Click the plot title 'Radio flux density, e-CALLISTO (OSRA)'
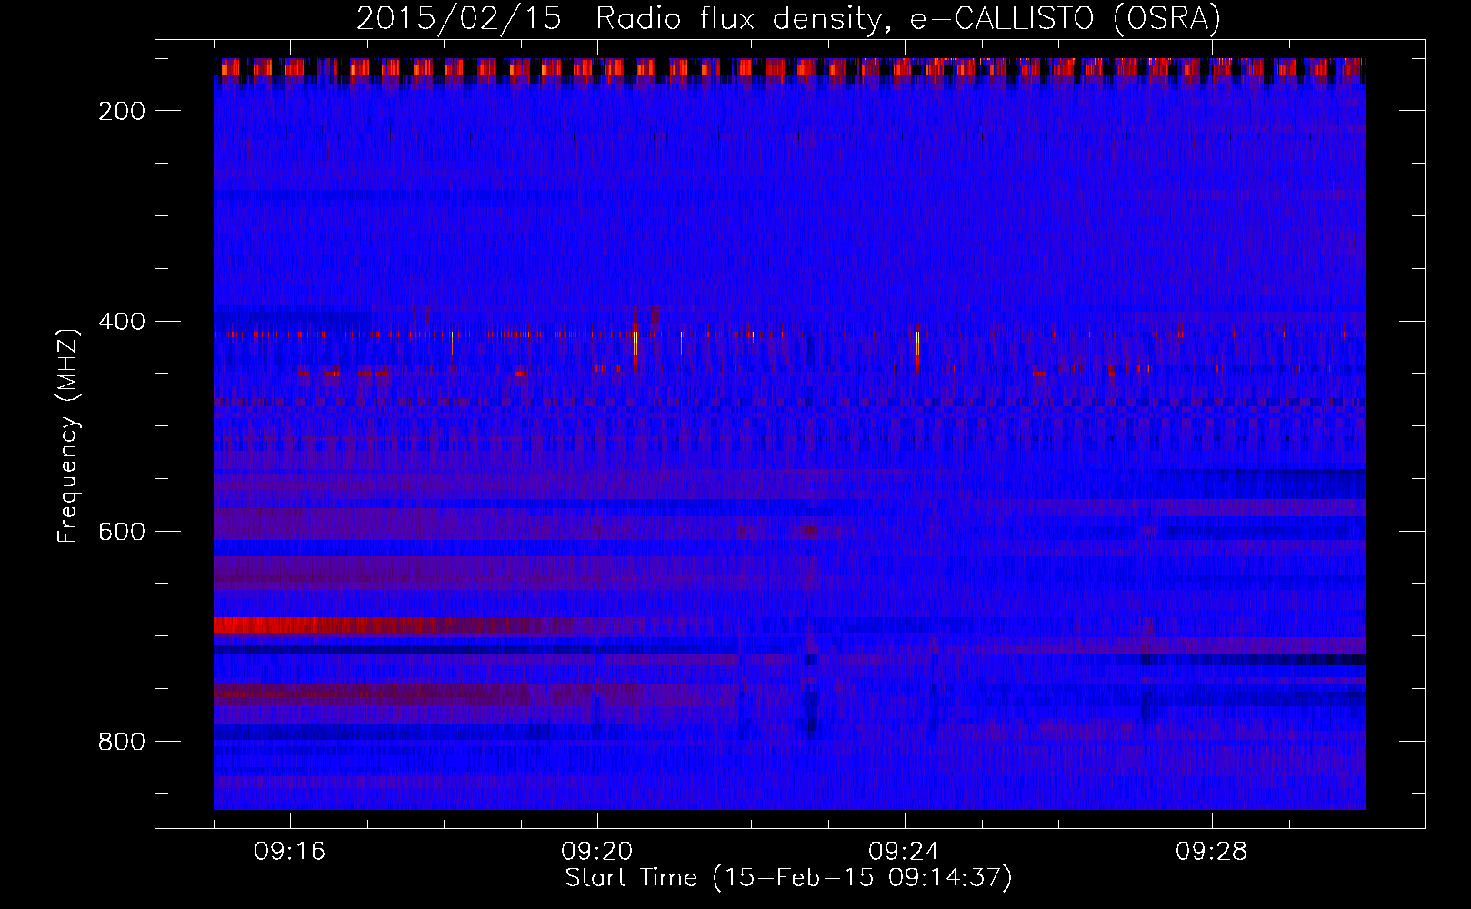Screen dimensions: 1471x909 click(908, 18)
